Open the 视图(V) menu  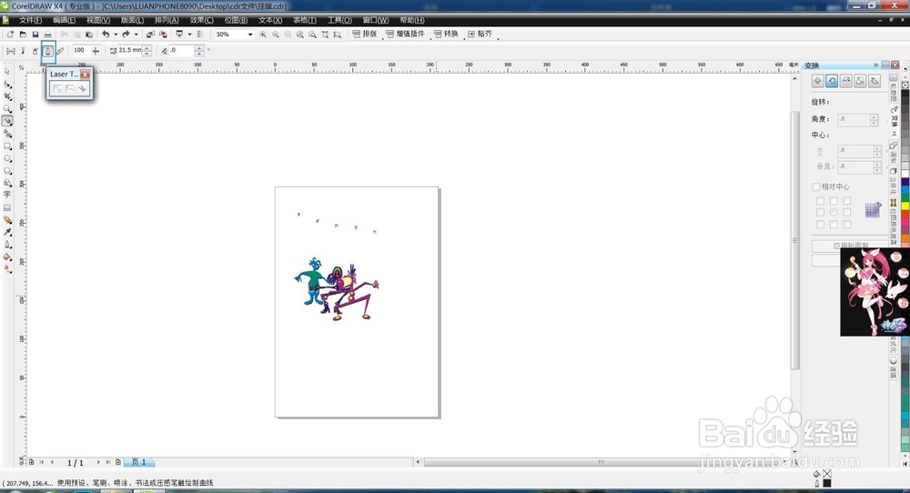pos(98,20)
